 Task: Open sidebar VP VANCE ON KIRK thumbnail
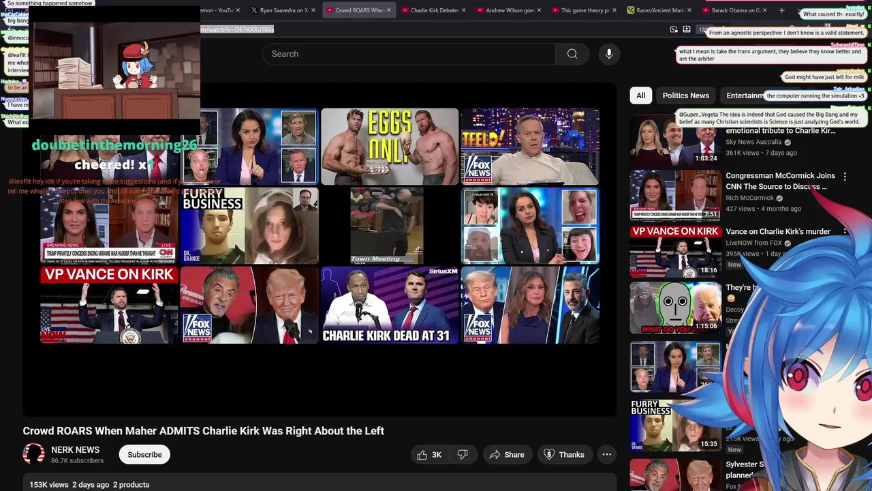click(675, 252)
